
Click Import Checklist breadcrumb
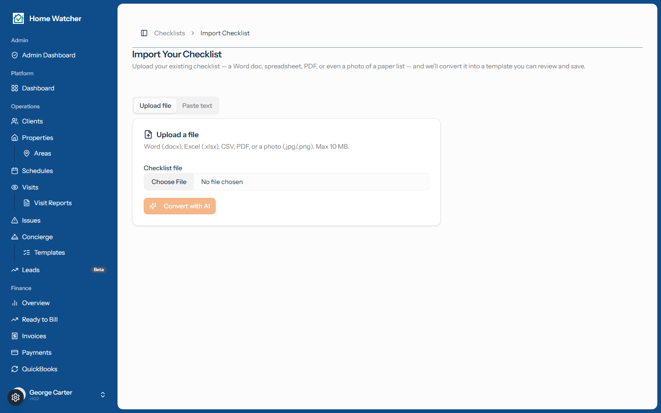[x=225, y=33]
